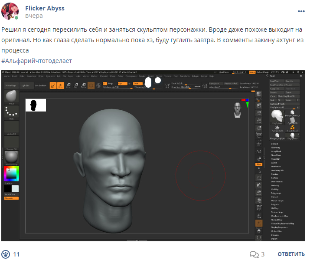Click the BPR render sphere icon
The image size is (310, 263).
coord(259,94)
